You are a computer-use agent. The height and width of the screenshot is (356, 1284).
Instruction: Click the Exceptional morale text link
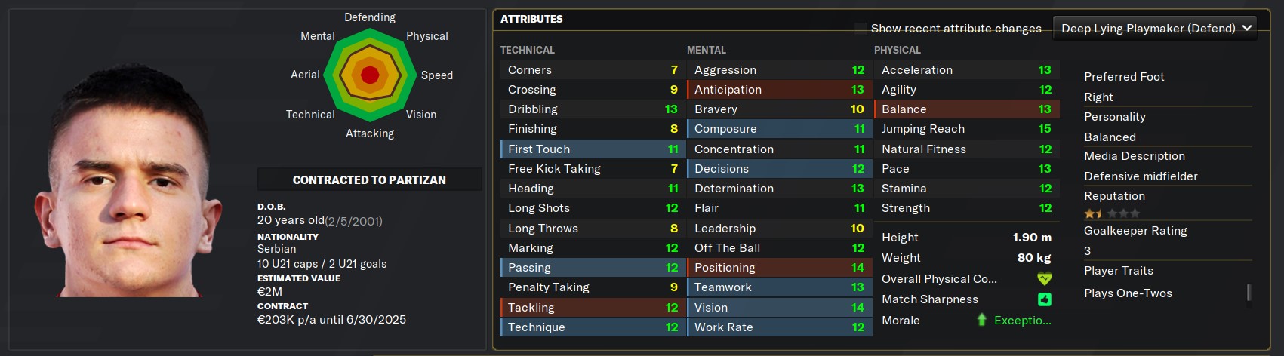[1023, 321]
